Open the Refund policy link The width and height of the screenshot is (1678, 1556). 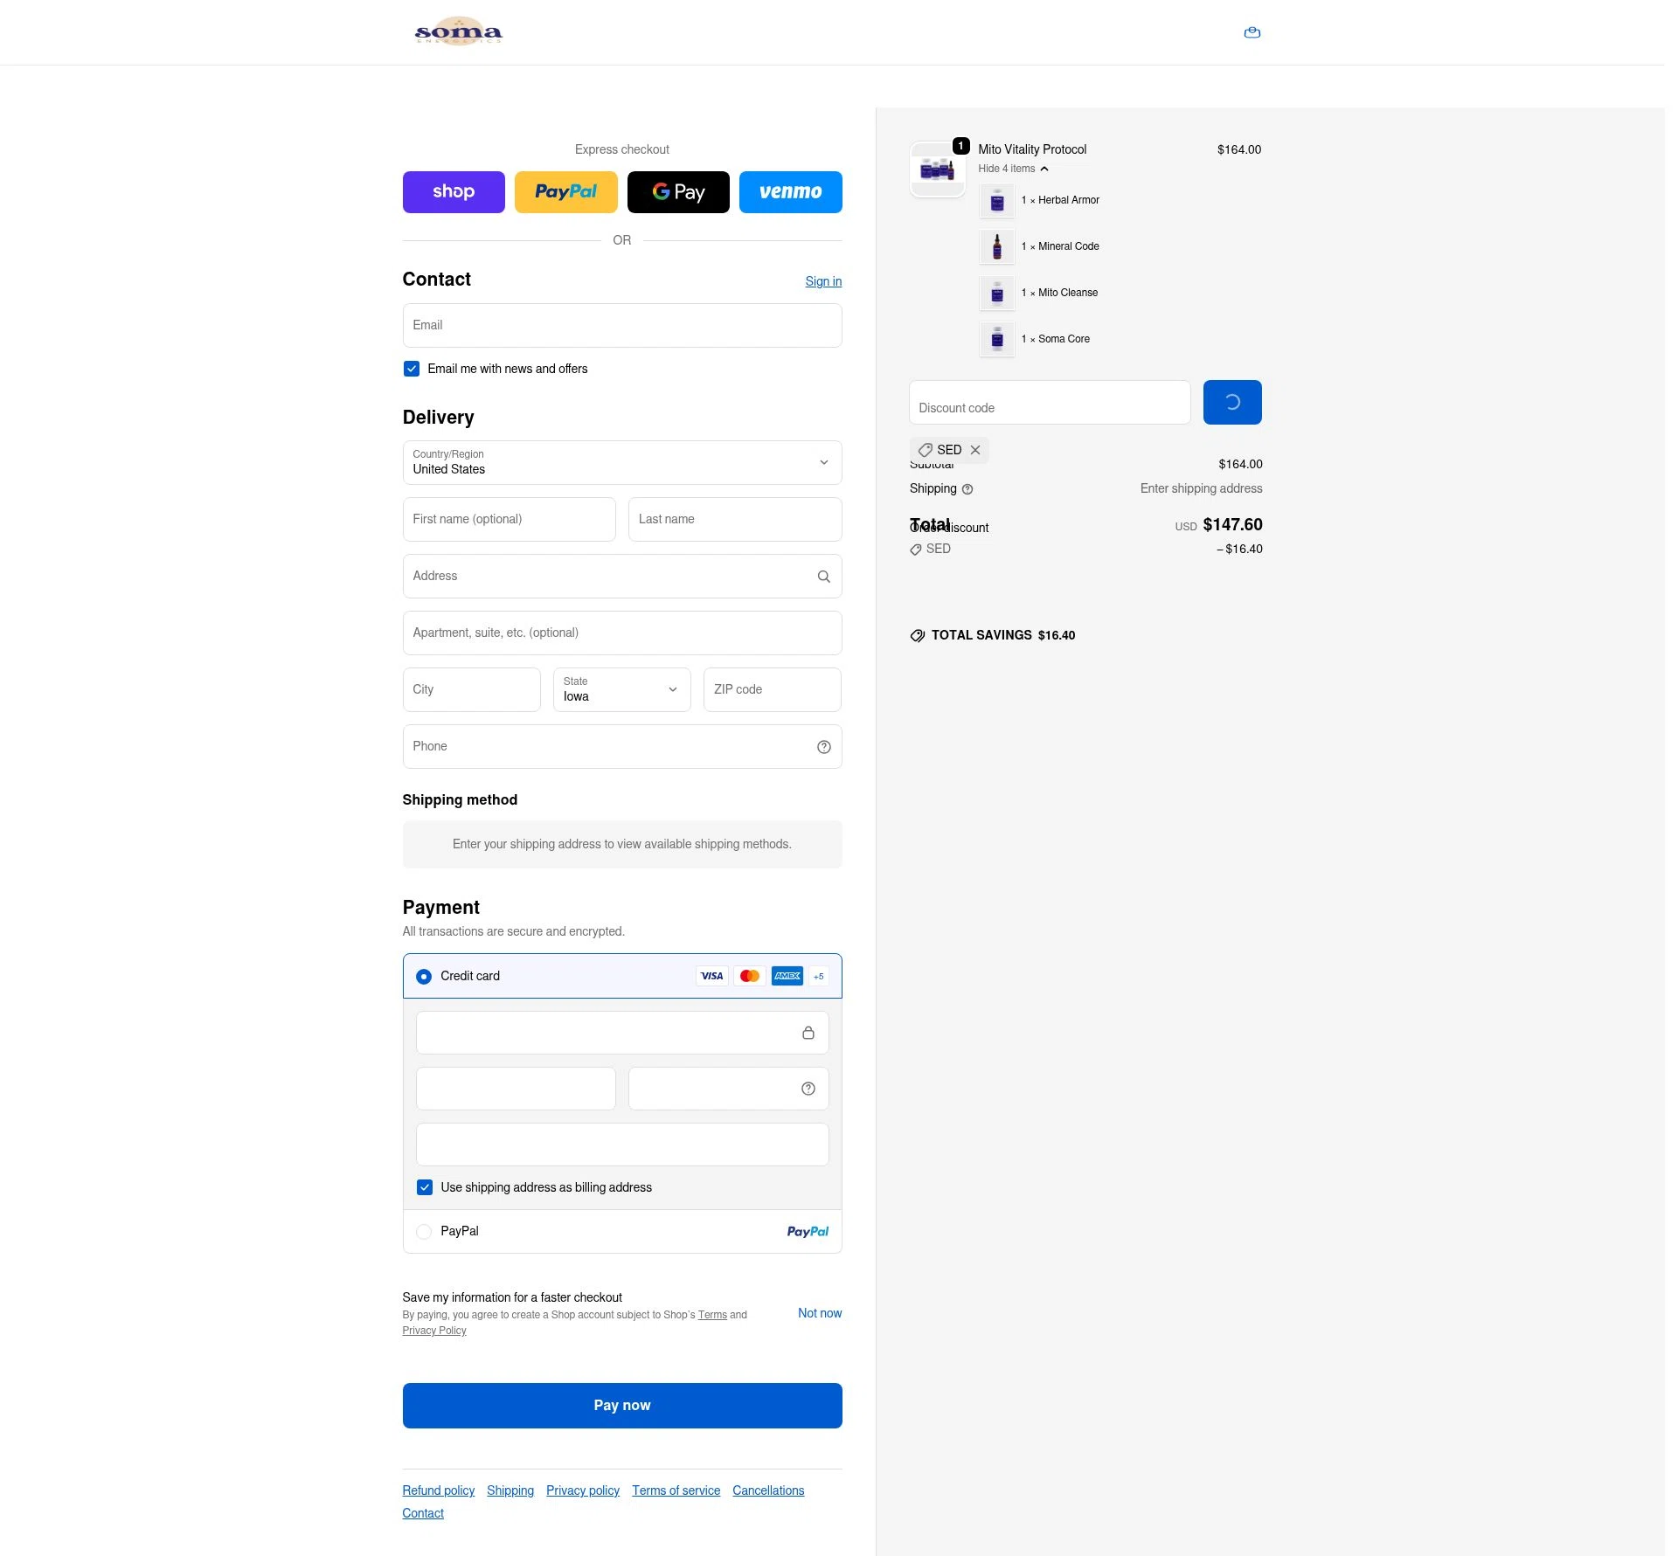439,1490
